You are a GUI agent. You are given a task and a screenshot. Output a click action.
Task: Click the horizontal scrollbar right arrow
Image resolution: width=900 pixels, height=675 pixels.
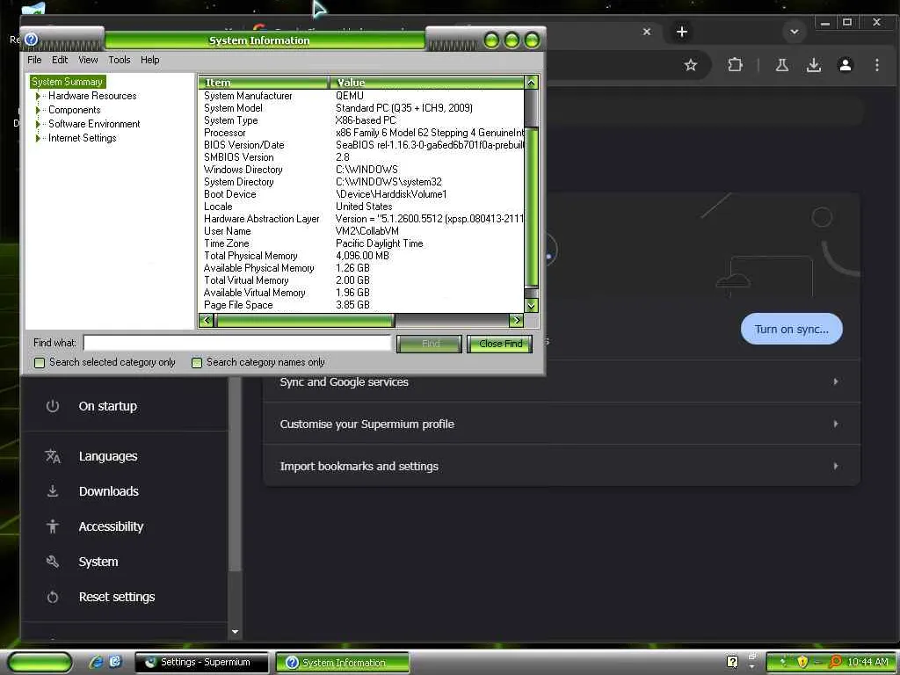516,320
